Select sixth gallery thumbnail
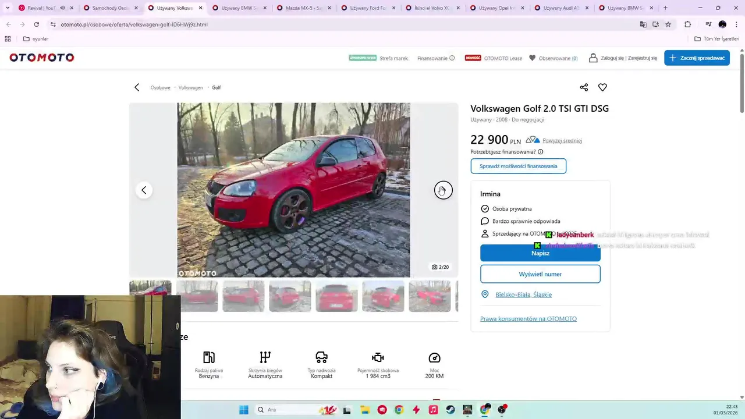The height and width of the screenshot is (419, 745). pos(383,296)
